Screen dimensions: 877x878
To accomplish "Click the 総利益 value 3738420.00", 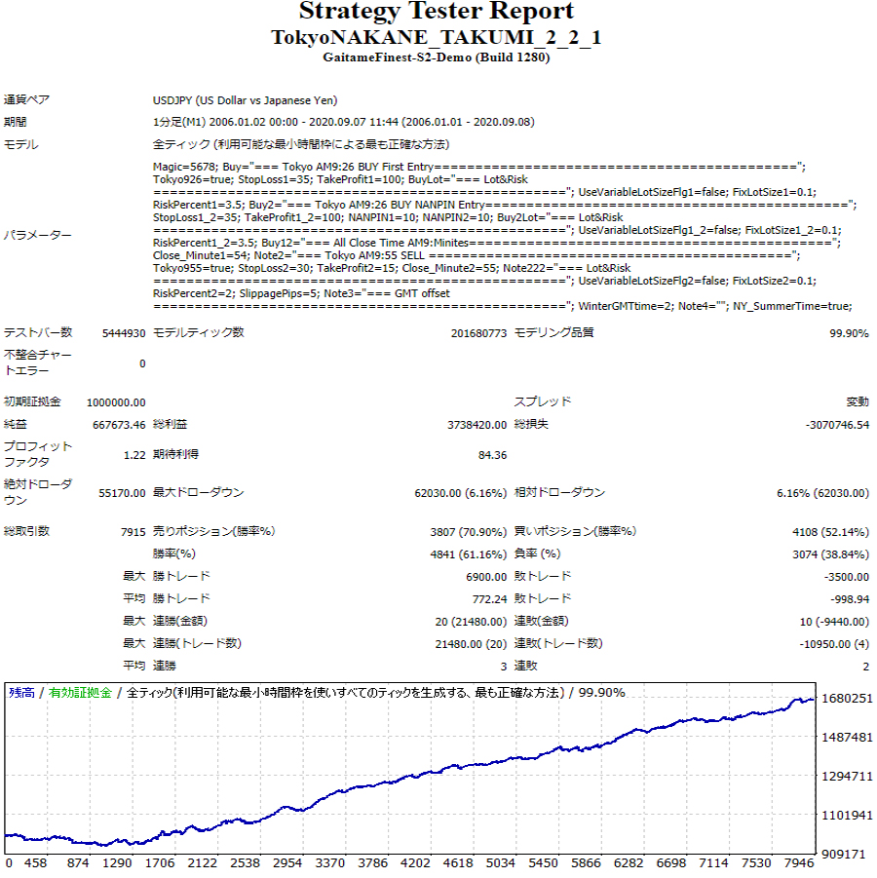I will (477, 425).
